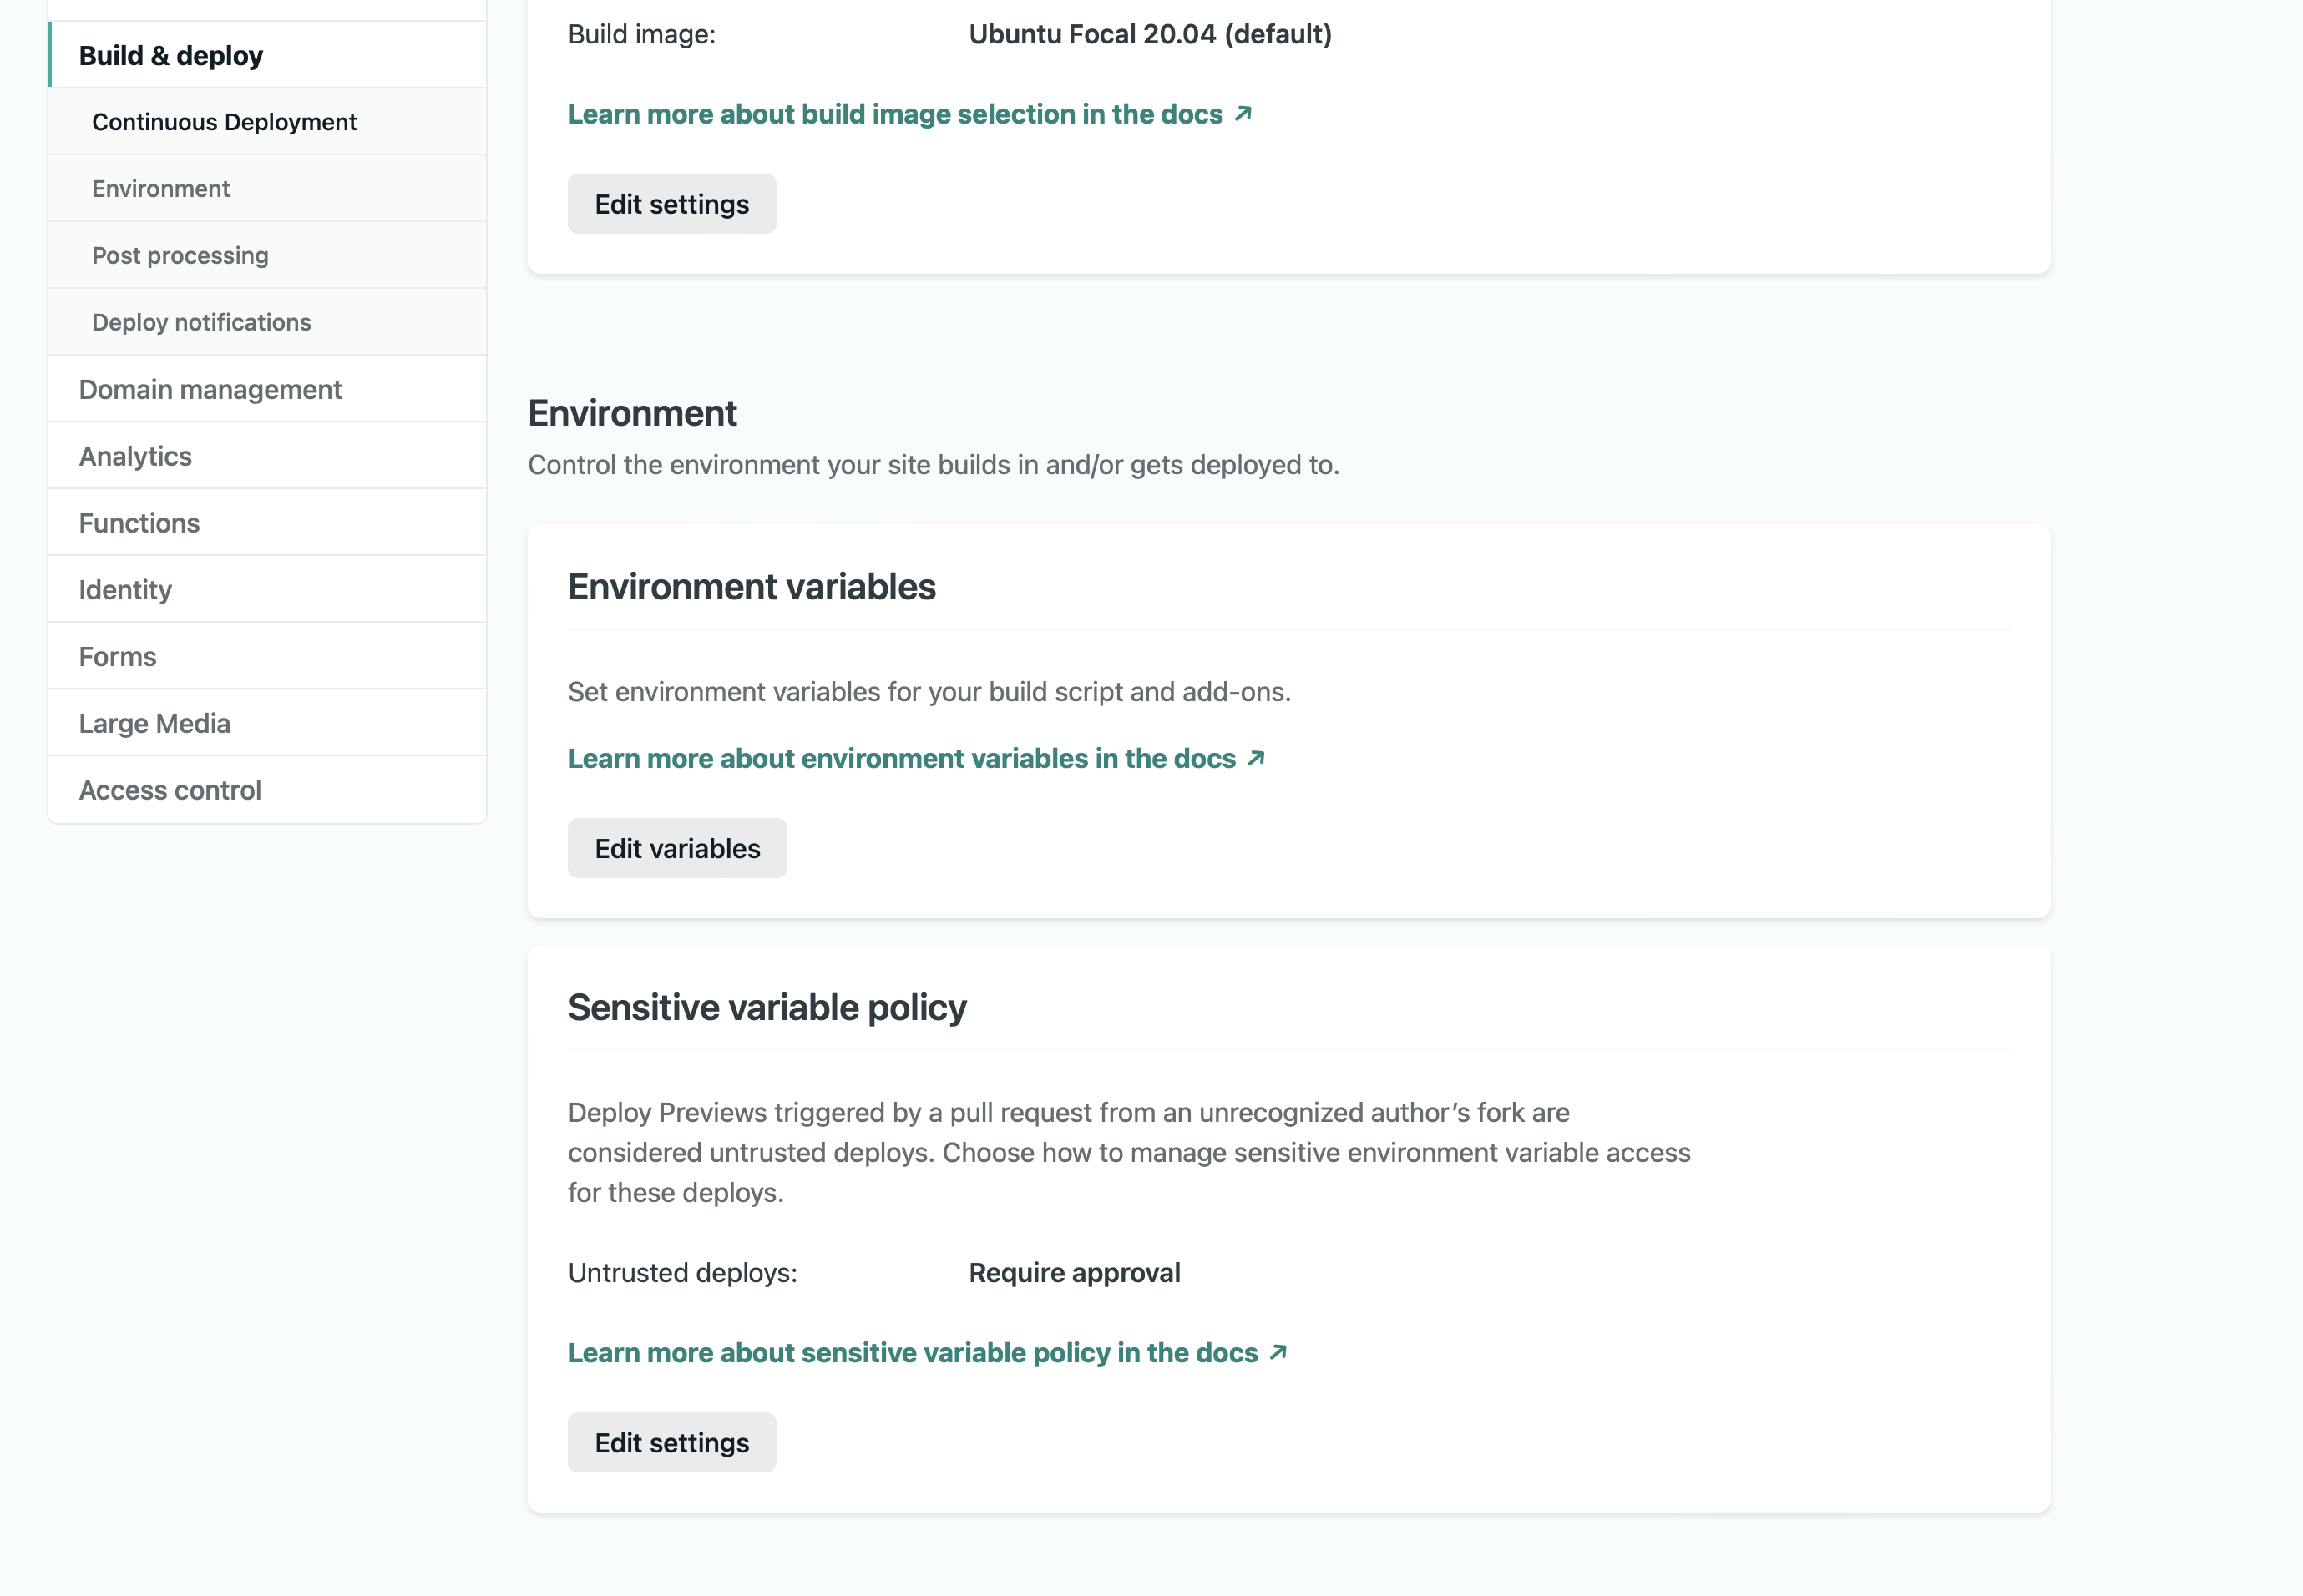Open Access control settings
Screen dimensions: 2303x1596
click(170, 789)
